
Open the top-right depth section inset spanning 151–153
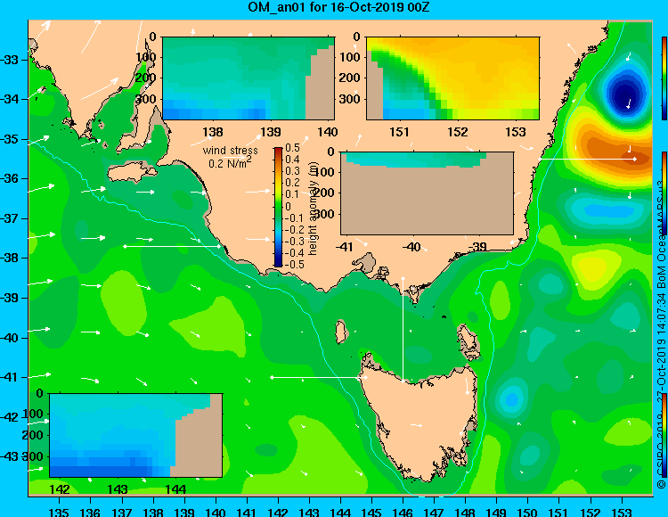coord(452,78)
